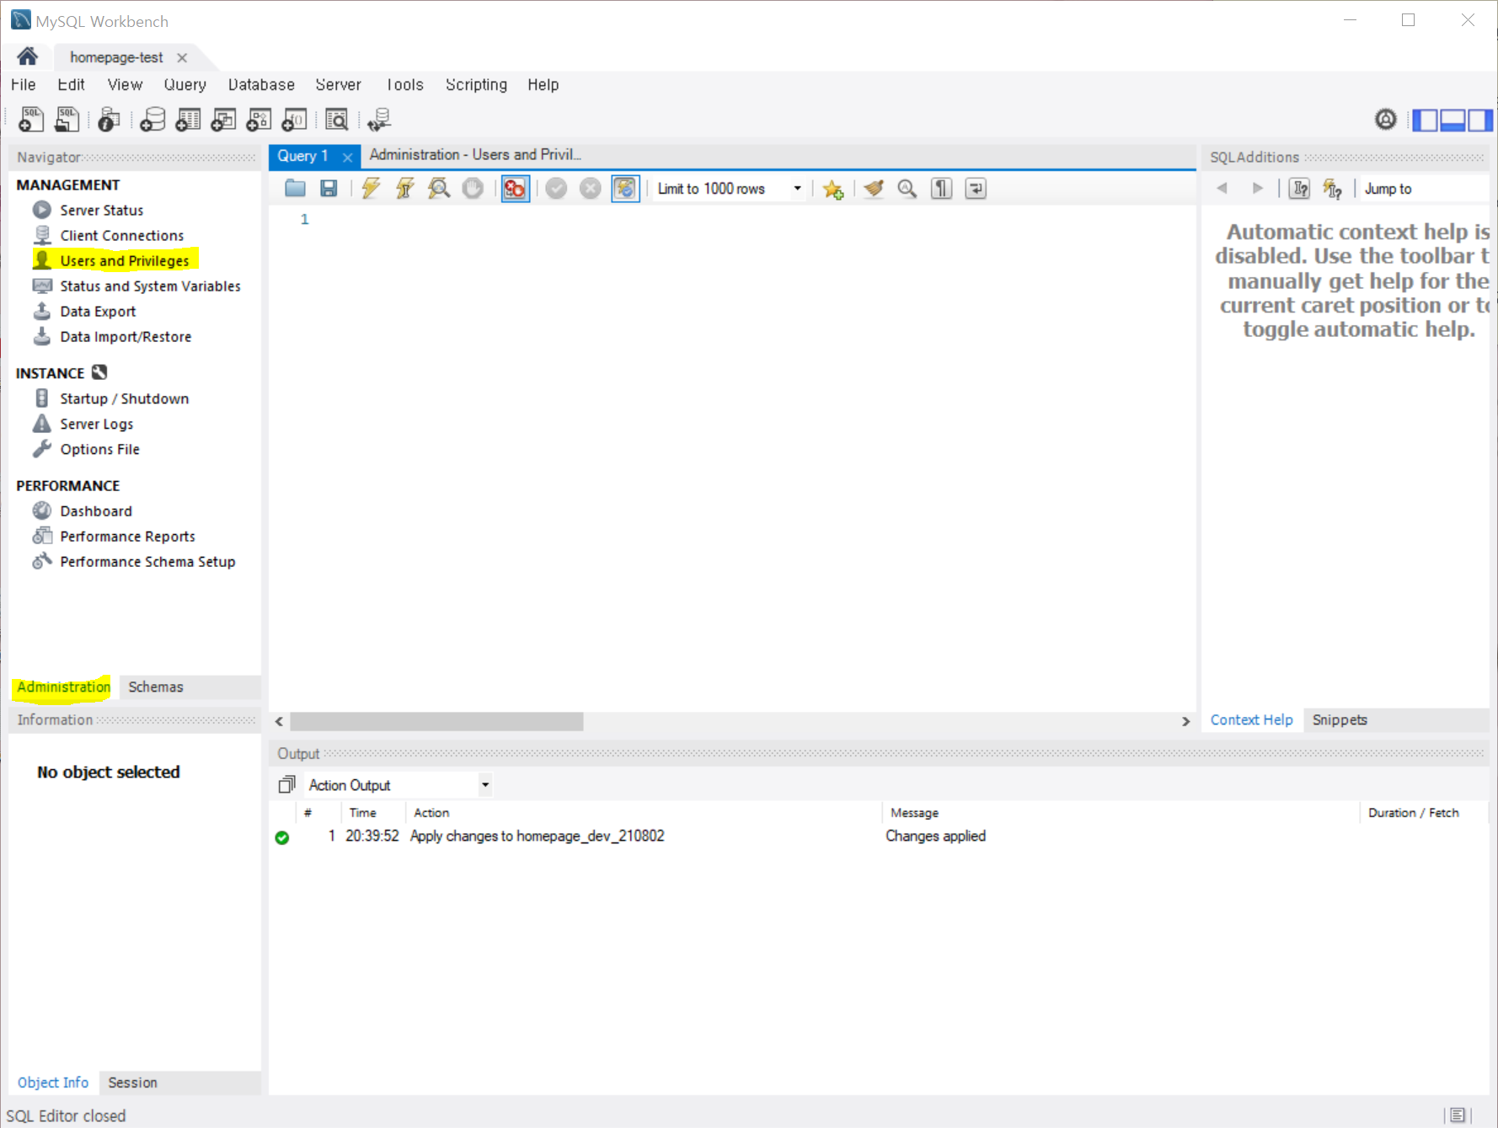The height and width of the screenshot is (1128, 1498).
Task: Open the Scripting menu
Action: pos(476,84)
